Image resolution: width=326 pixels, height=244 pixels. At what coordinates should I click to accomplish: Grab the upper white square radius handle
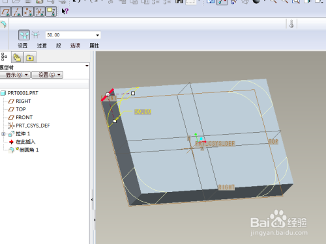(133, 93)
